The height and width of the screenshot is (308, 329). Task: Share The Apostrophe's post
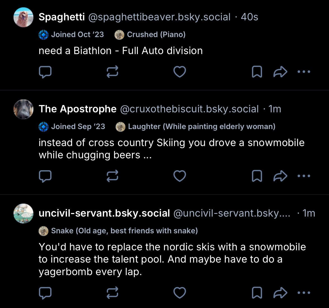[x=280, y=176]
